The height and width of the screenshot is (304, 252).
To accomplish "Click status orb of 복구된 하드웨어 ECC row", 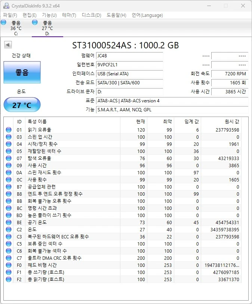I will pos(9,237).
